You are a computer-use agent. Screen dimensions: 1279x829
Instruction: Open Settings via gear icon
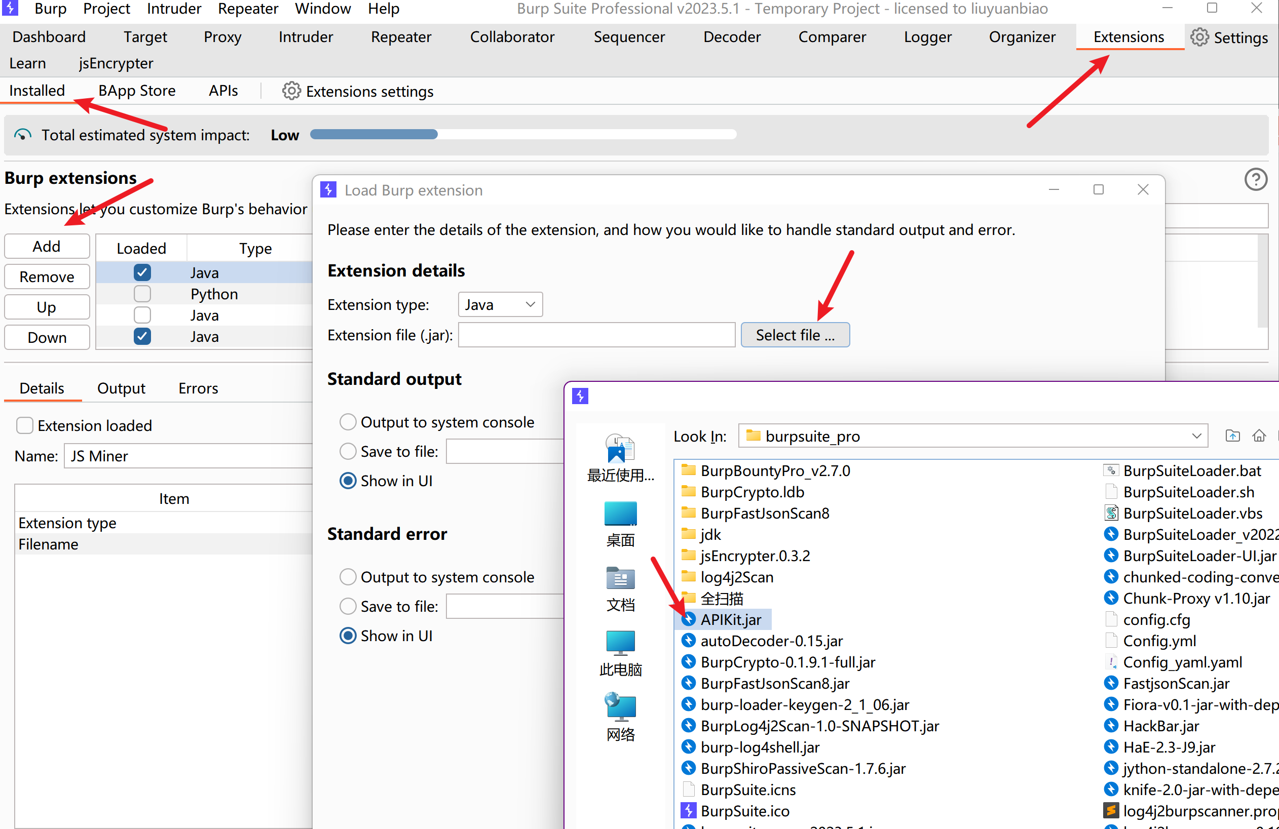click(x=1199, y=37)
